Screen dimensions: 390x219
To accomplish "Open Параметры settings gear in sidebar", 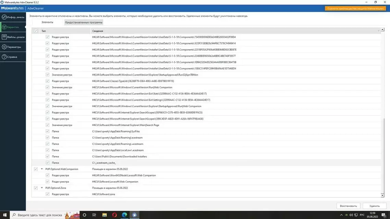I will tap(13, 47).
